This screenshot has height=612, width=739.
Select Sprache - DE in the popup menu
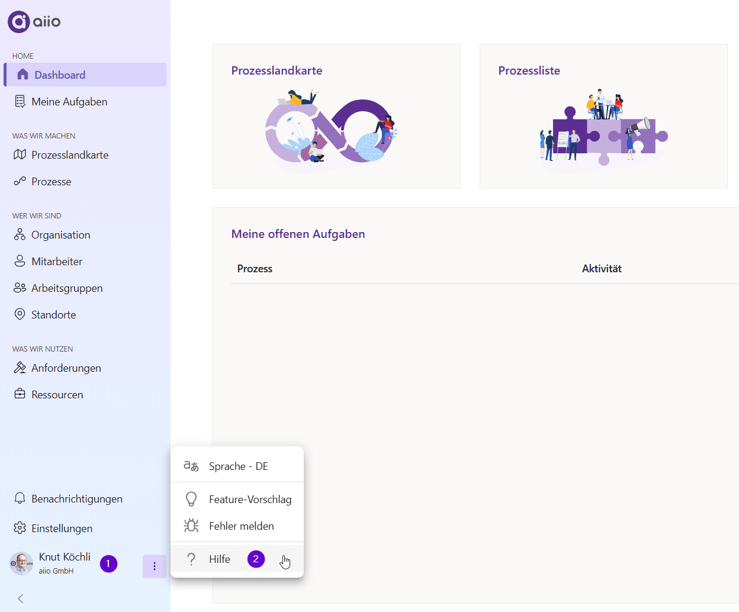coord(237,466)
